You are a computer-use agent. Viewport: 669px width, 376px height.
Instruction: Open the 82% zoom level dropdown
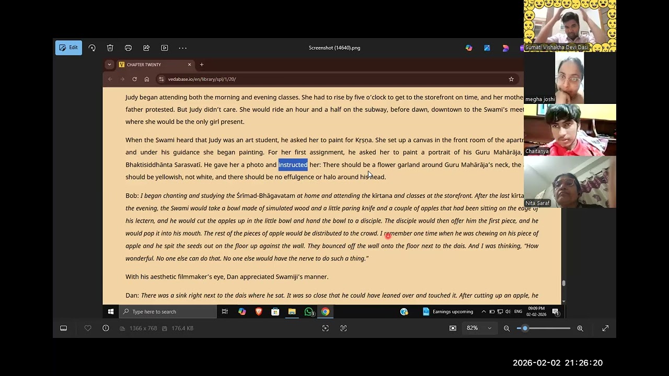[x=479, y=328]
